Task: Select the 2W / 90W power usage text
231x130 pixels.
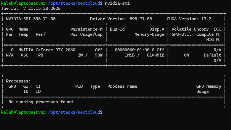Action: [x=90, y=55]
